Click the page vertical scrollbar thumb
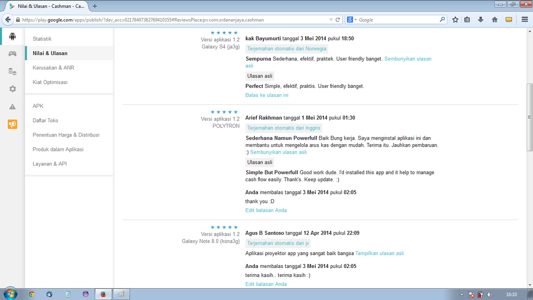The image size is (533, 300). [x=530, y=117]
